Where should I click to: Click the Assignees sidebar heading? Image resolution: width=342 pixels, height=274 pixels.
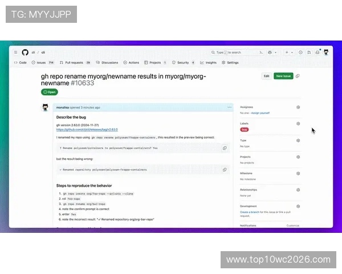pyautogui.click(x=246, y=107)
